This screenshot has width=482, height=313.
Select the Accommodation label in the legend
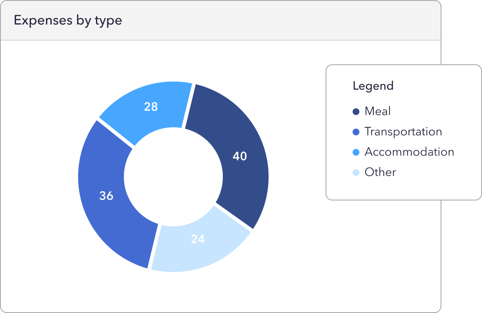click(409, 152)
